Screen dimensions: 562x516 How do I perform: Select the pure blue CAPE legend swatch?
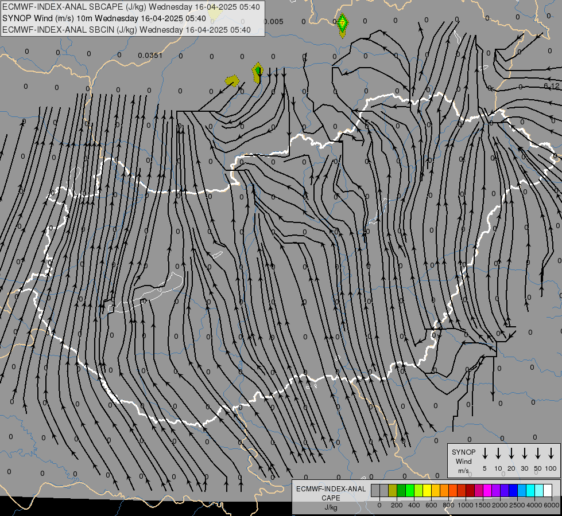coord(513,490)
